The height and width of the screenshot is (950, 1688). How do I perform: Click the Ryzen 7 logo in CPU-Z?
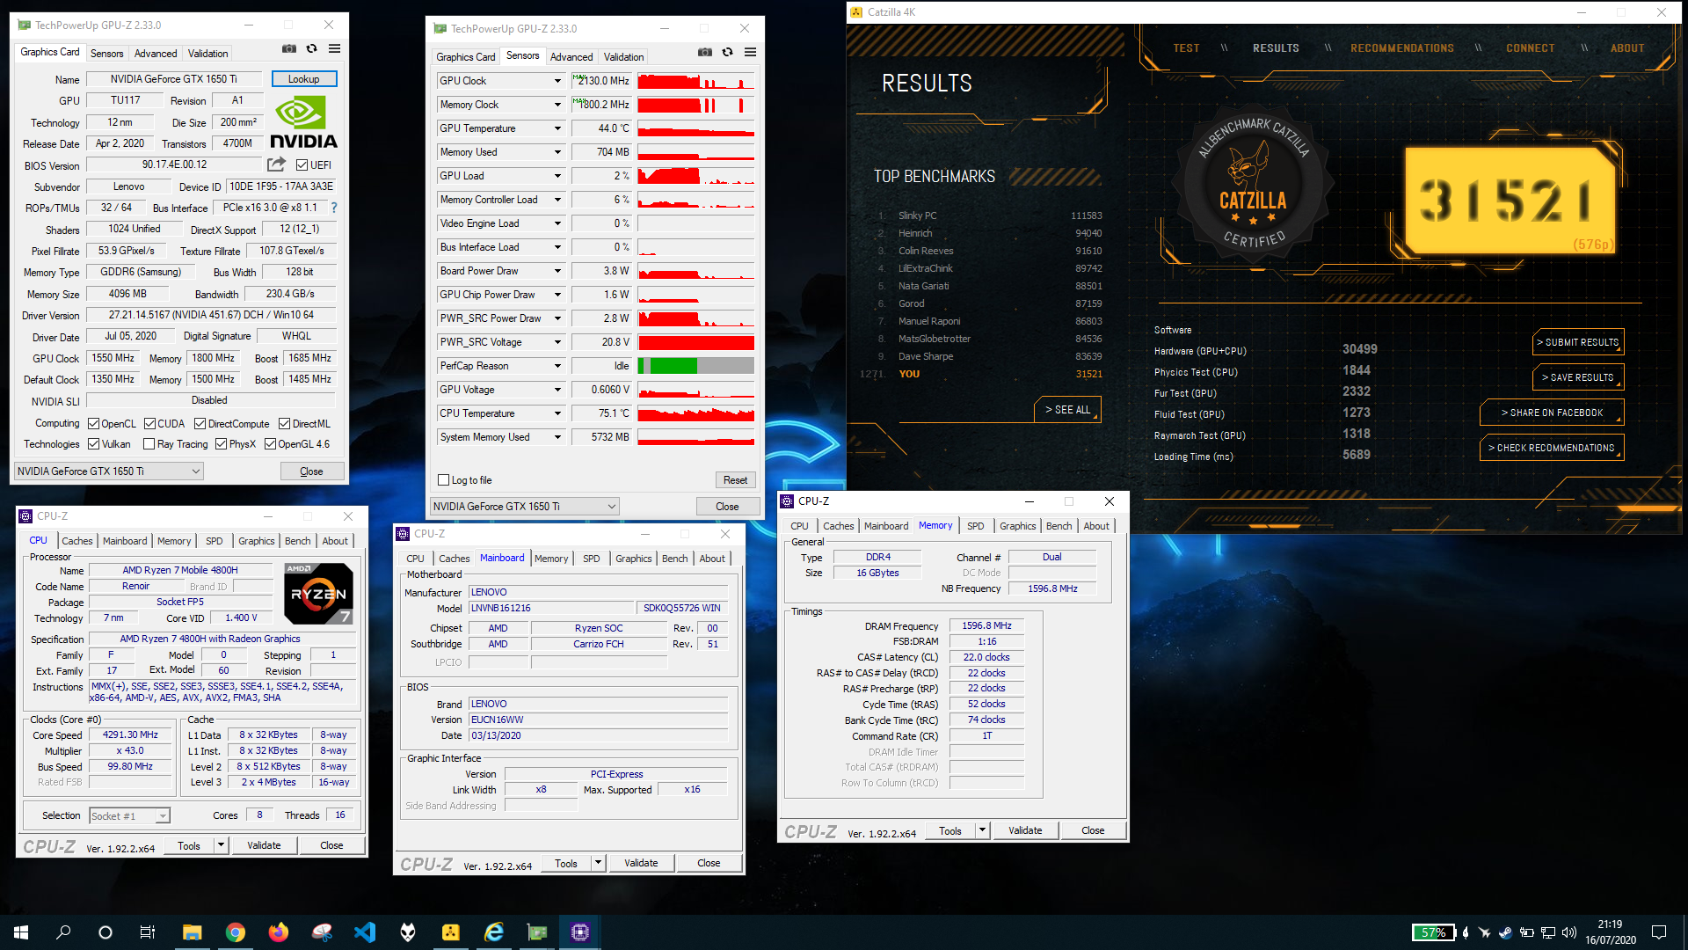[318, 594]
